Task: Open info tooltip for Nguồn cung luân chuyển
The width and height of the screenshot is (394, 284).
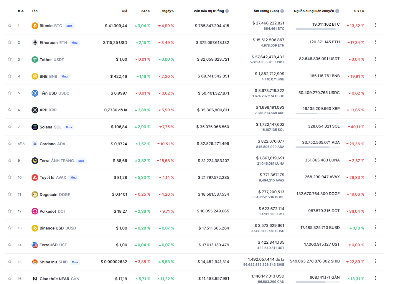Action: (x=337, y=11)
